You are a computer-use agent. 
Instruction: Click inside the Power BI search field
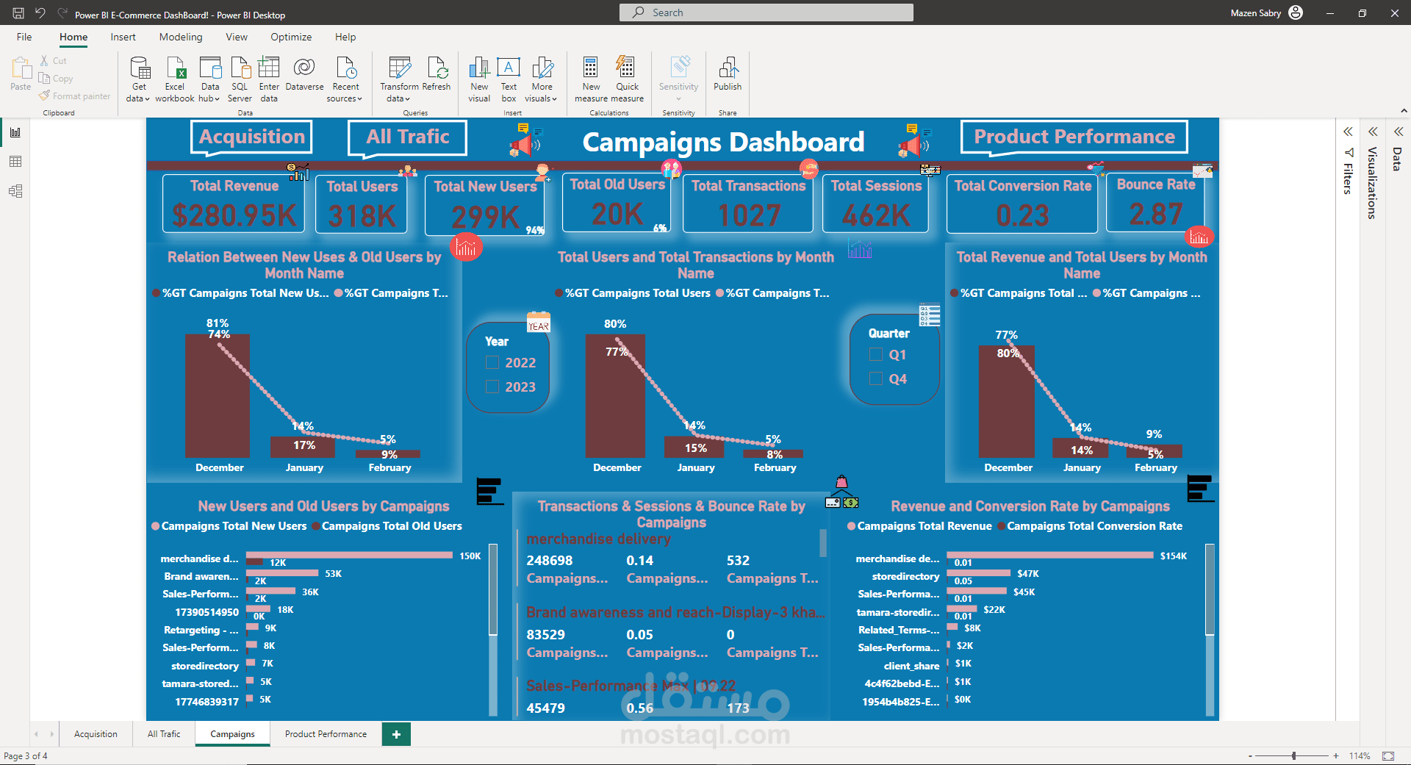[764, 12]
